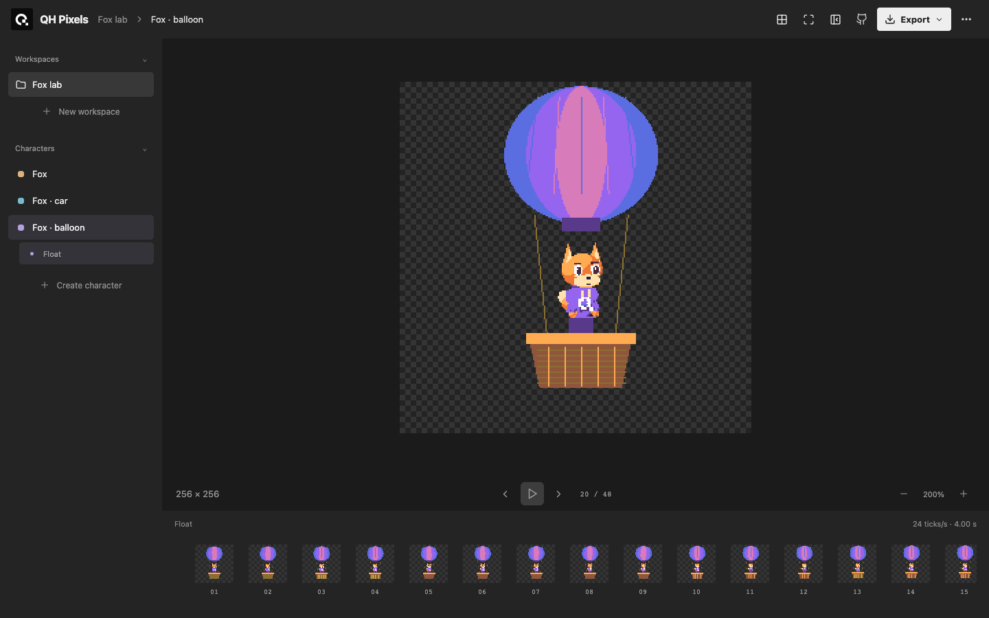This screenshot has width=989, height=618.
Task: Play the Float animation
Action: tap(532, 494)
